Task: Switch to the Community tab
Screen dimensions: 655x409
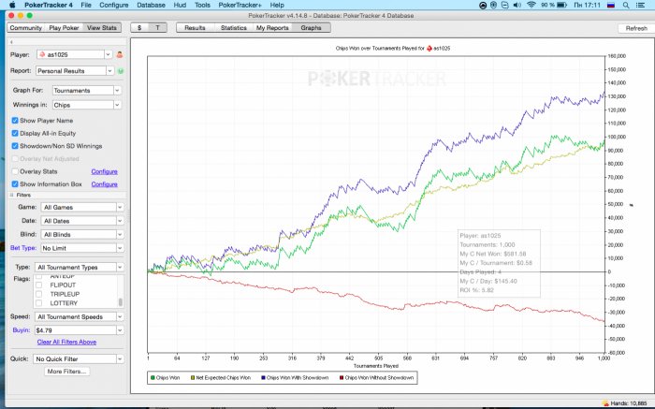Action: coord(26,27)
